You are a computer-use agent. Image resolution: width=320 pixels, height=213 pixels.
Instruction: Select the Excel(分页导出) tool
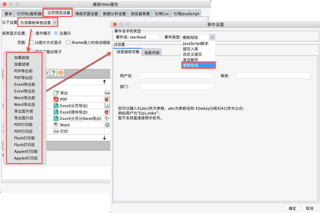79,106
